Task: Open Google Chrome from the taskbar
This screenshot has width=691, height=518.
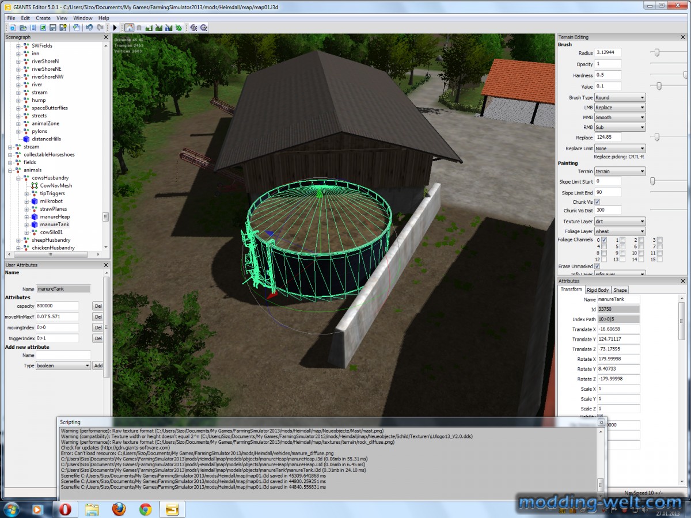Action: click(145, 509)
